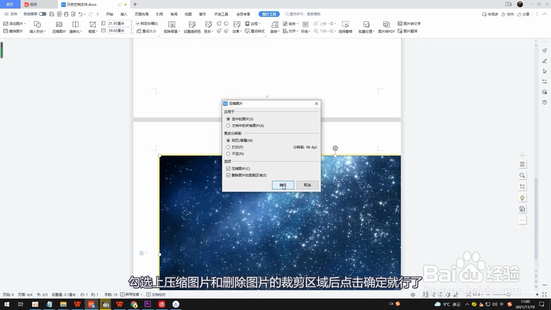Switch to the 图片工具 tab

tap(269, 14)
